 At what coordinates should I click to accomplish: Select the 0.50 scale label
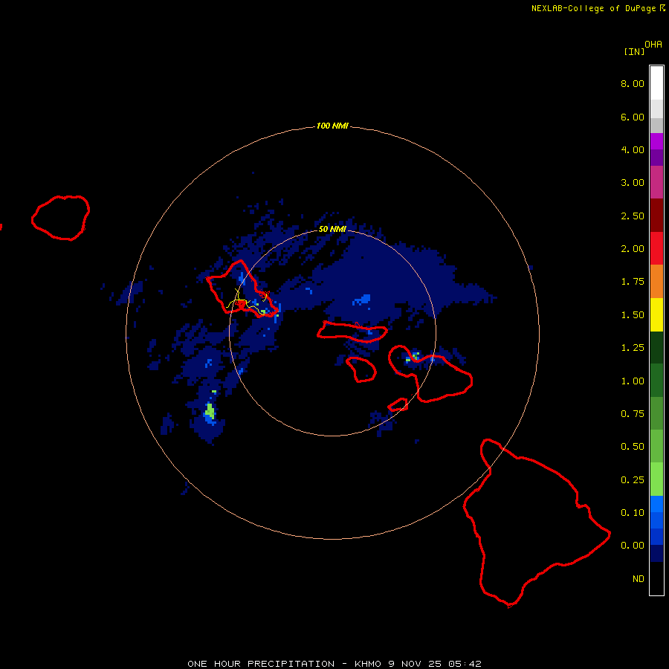pyautogui.click(x=633, y=447)
